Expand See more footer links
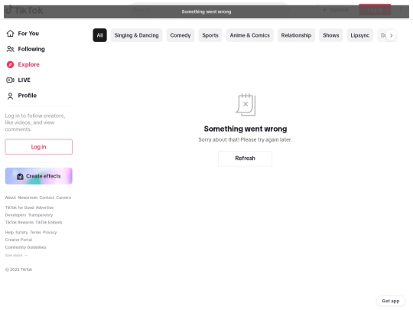413x310 pixels. tap(16, 256)
